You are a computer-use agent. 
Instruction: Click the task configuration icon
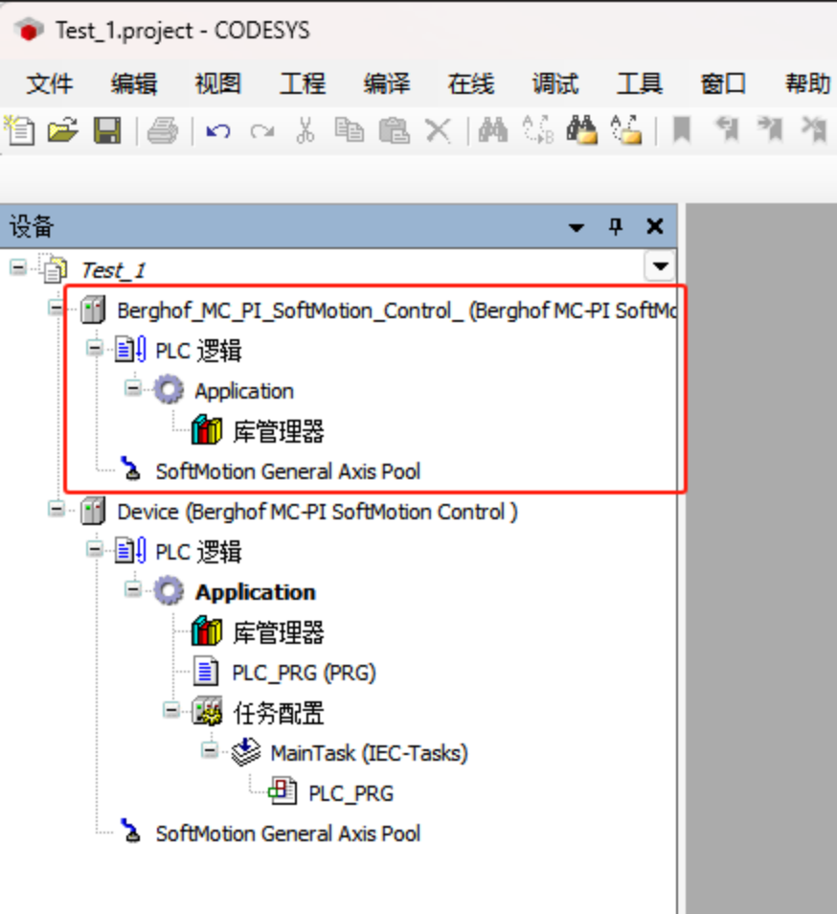coord(208,712)
